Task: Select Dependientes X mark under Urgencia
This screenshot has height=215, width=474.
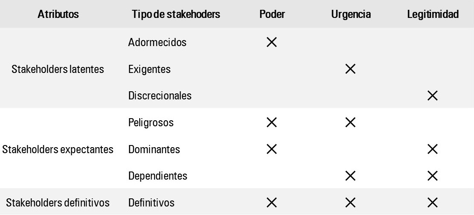Action: pyautogui.click(x=350, y=176)
